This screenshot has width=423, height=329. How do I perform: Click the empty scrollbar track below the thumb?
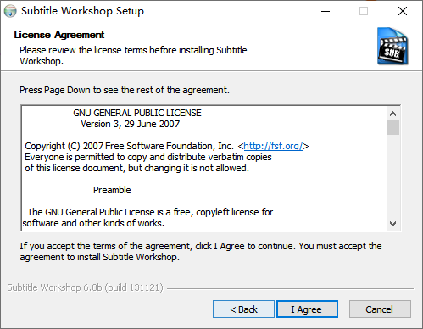(392, 176)
